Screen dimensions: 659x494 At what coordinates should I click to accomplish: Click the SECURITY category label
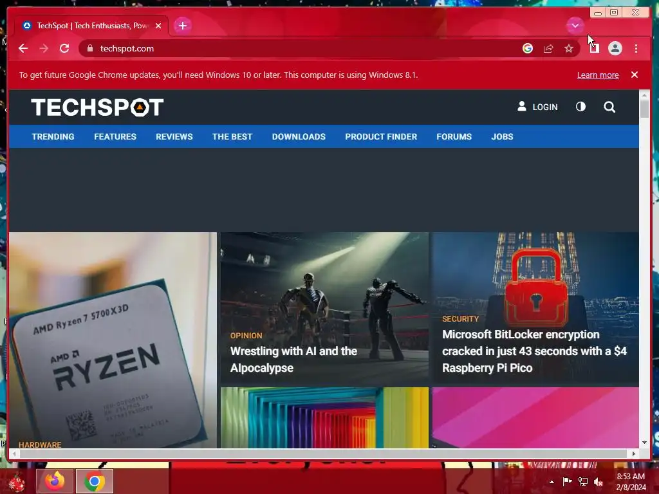tap(460, 319)
